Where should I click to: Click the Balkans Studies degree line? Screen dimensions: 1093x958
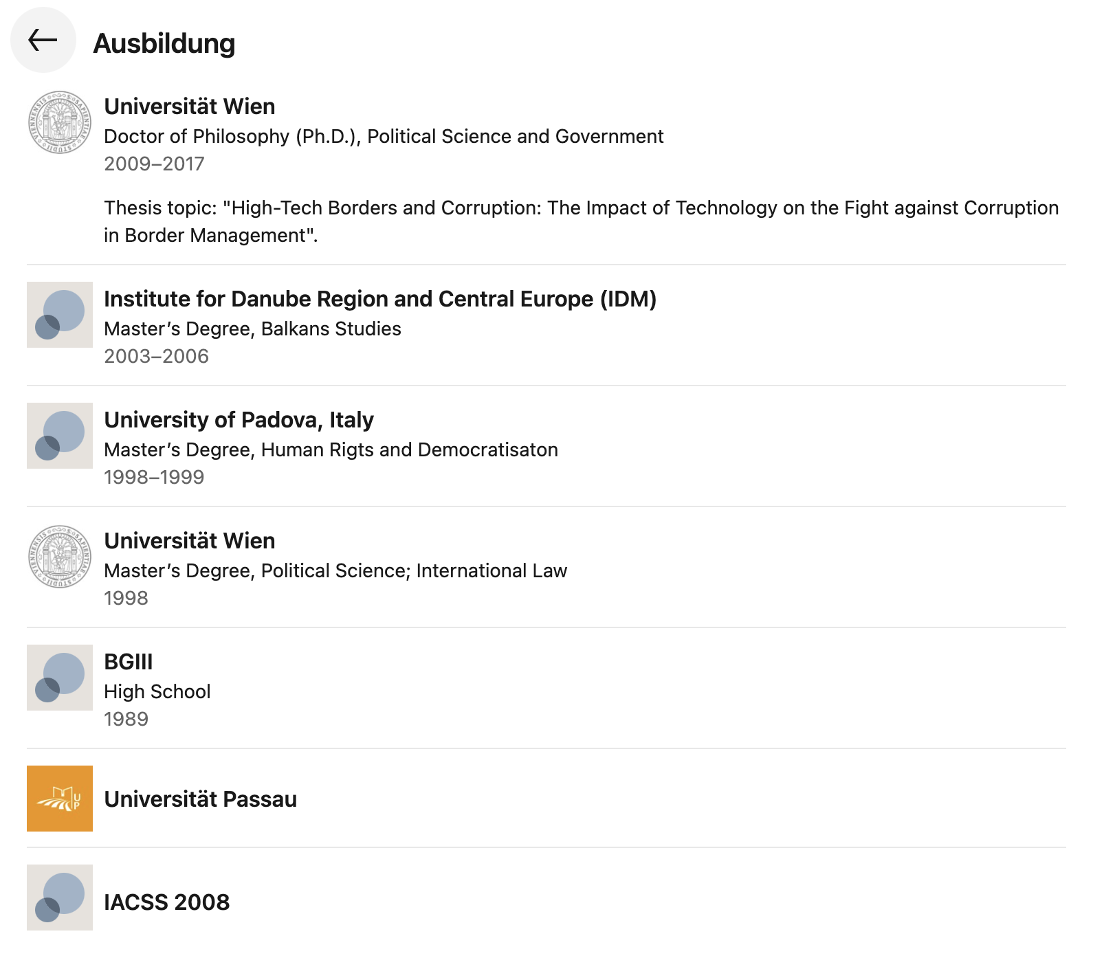point(252,328)
